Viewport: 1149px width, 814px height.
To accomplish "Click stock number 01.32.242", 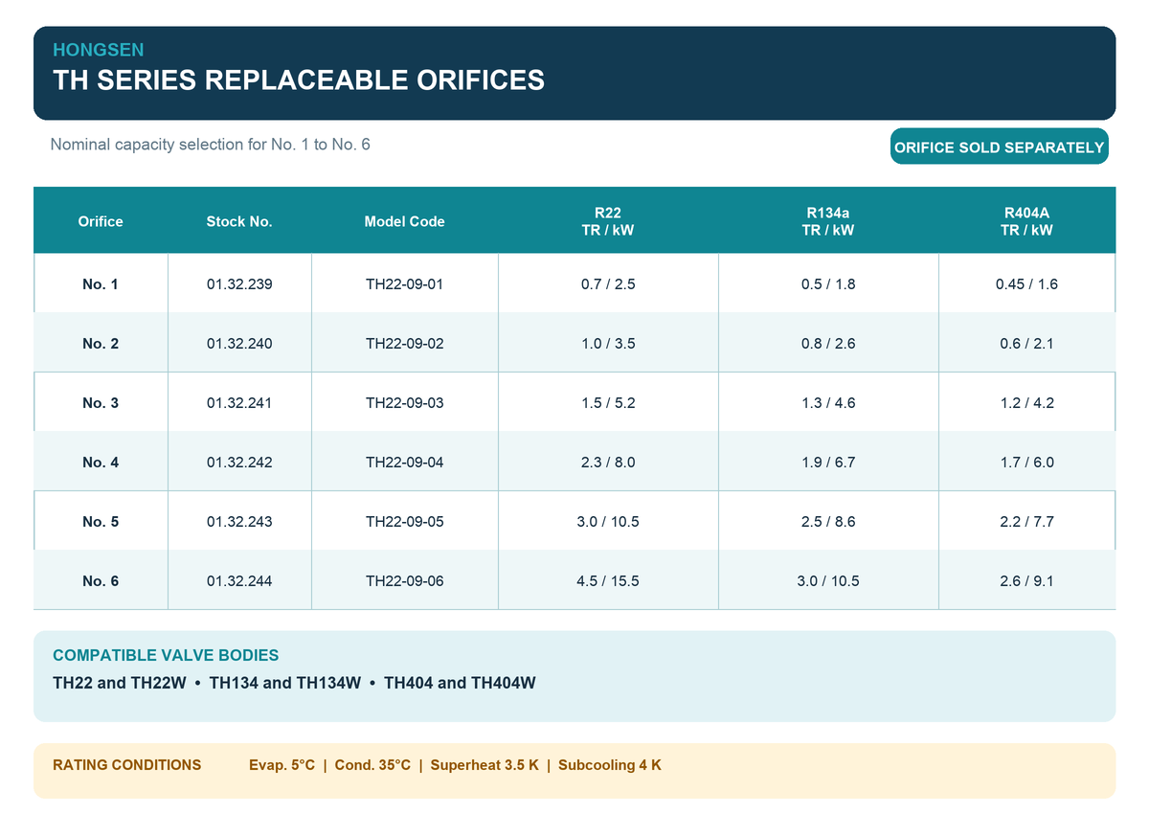I will pos(239,463).
